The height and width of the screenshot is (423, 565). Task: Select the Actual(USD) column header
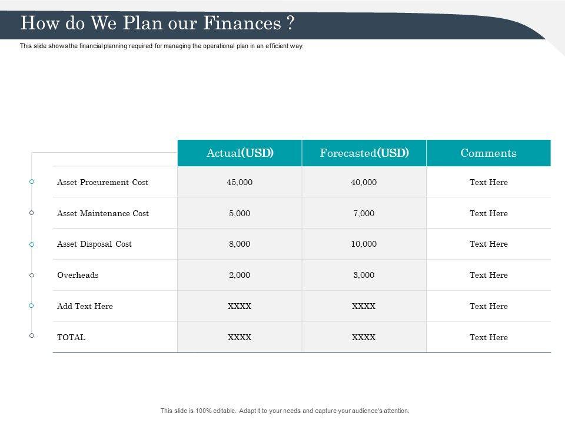click(x=240, y=153)
